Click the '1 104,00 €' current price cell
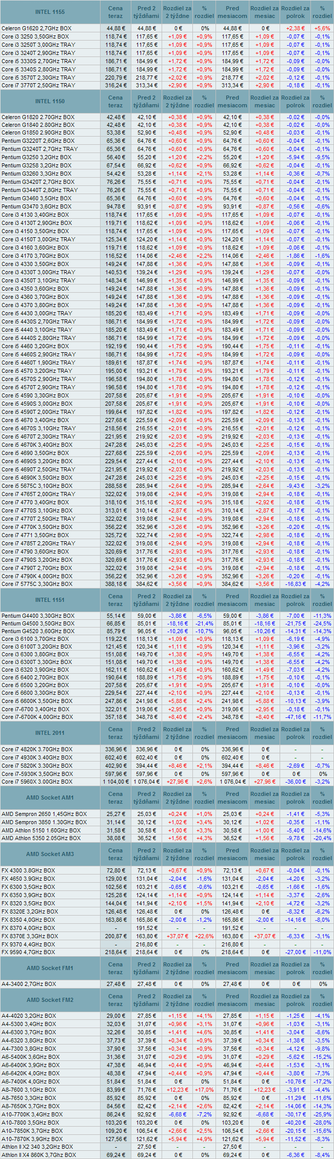The image size is (334, 1159). tap(115, 782)
